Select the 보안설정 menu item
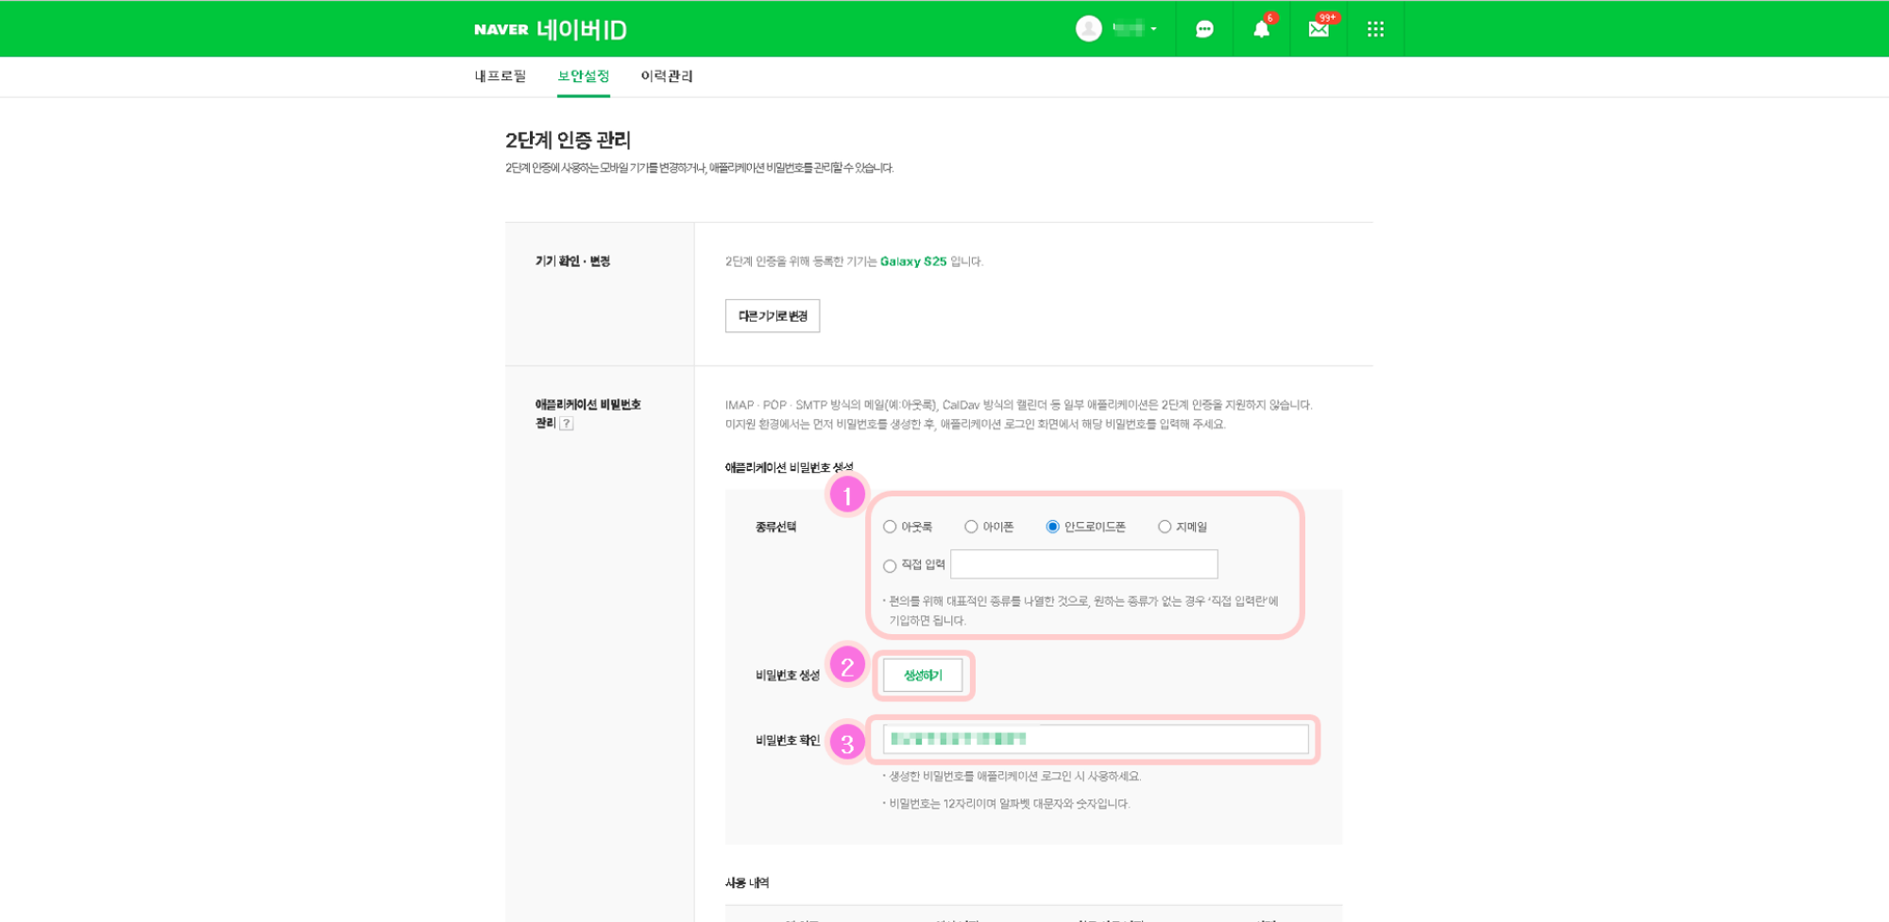This screenshot has width=1889, height=922. [583, 75]
